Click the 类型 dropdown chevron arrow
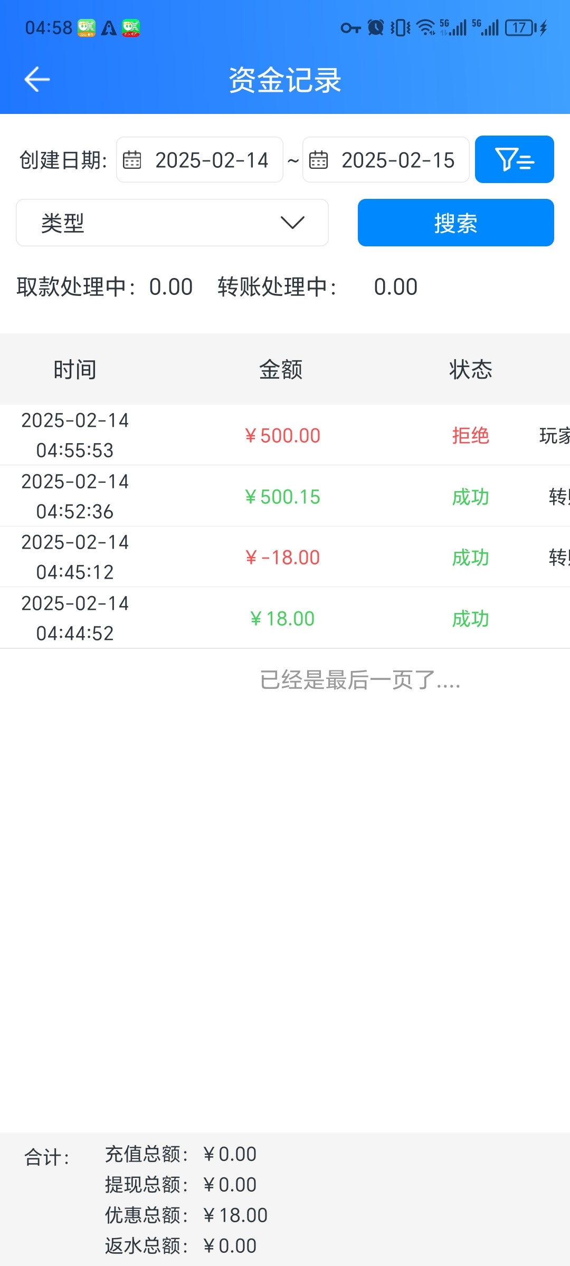 tap(292, 223)
